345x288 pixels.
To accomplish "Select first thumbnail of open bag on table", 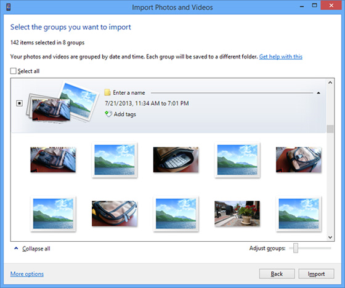I will point(53,159).
